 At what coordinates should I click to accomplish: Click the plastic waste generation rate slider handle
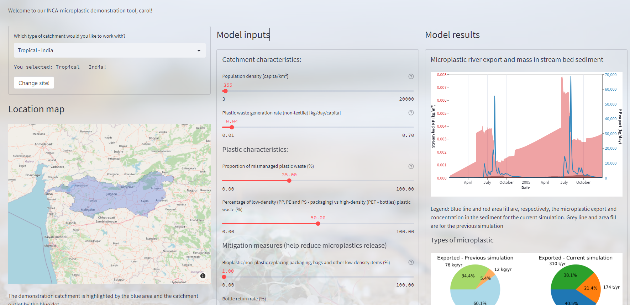(x=232, y=127)
